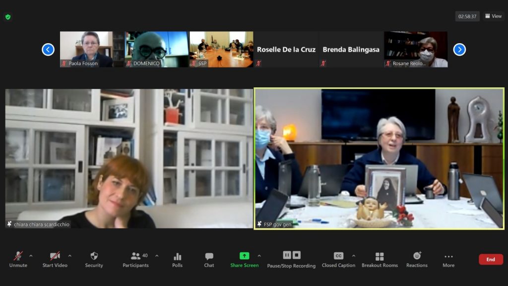Screen dimensions: 508x286
Task: Toggle Closed Caption
Action: pyautogui.click(x=338, y=259)
